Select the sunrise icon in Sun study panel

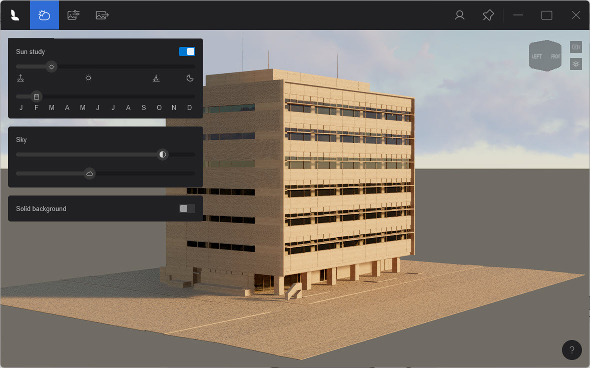coord(21,78)
